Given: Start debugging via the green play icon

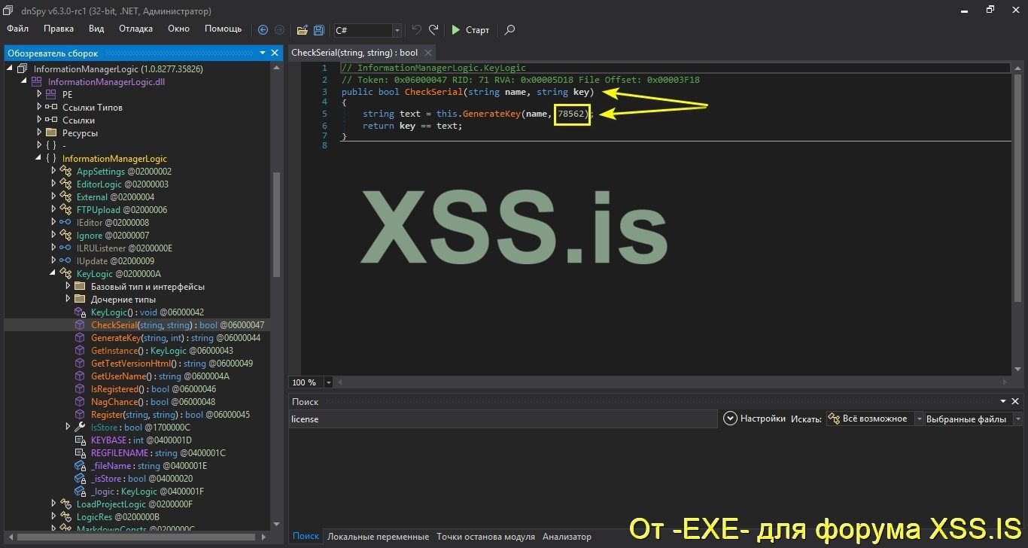Looking at the screenshot, I should pyautogui.click(x=458, y=30).
